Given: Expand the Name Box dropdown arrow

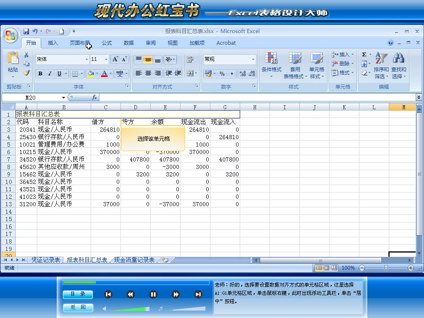Looking at the screenshot, I should click(x=63, y=98).
